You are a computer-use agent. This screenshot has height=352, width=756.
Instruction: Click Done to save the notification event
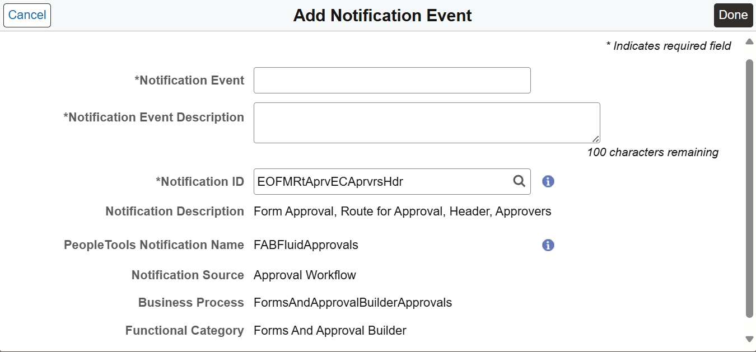pyautogui.click(x=733, y=15)
